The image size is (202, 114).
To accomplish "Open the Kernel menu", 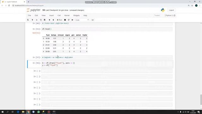I will (67, 16).
